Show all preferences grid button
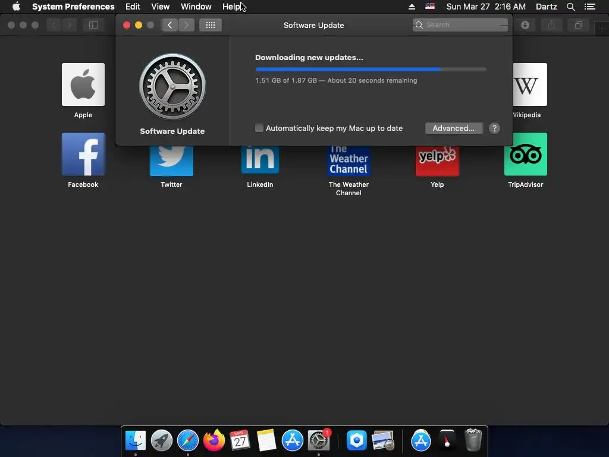Image resolution: width=609 pixels, height=457 pixels. (x=210, y=25)
